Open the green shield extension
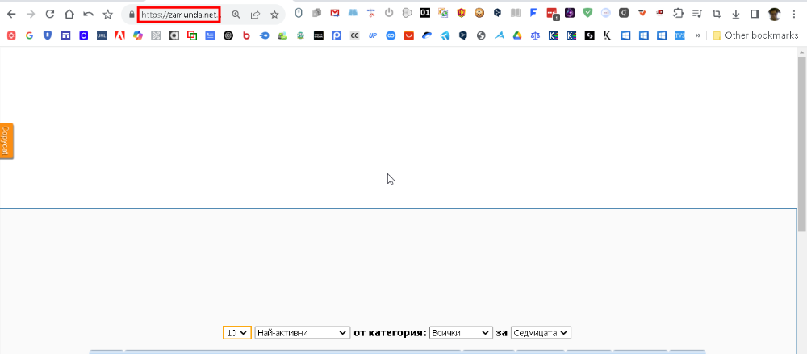 pyautogui.click(x=587, y=14)
